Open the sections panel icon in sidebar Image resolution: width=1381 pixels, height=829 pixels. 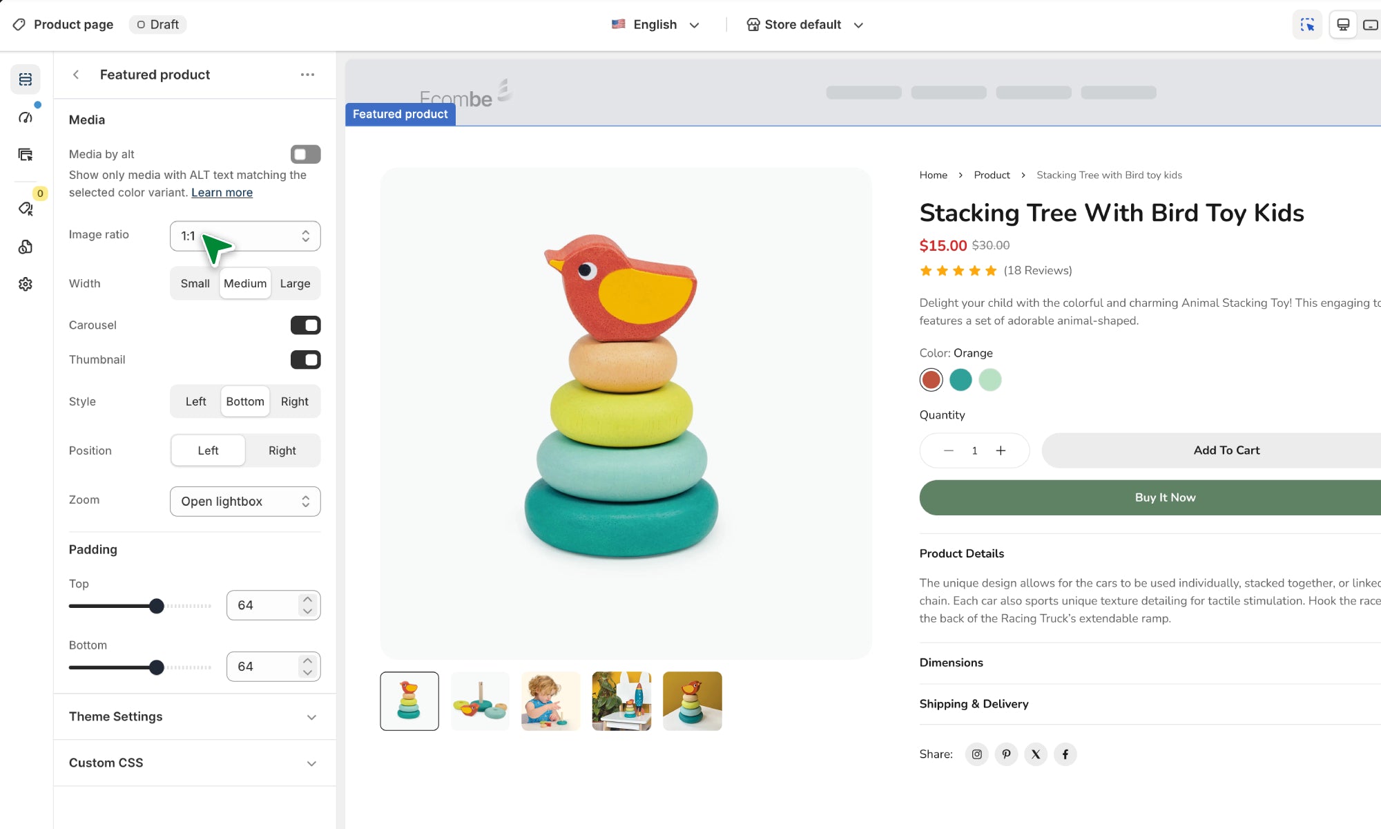point(26,79)
